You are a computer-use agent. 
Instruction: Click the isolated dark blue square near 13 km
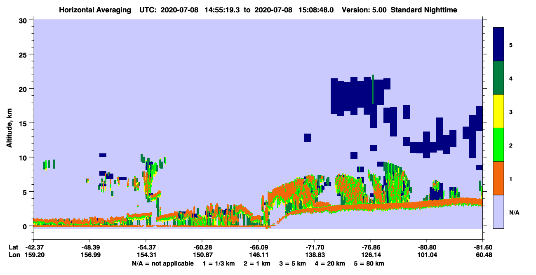[308, 138]
